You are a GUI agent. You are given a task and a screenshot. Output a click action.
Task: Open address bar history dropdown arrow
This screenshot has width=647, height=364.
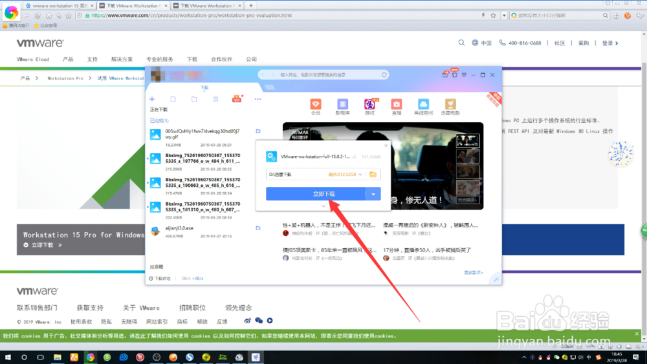coord(504,16)
